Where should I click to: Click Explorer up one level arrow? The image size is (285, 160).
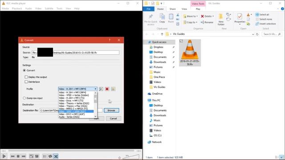(x=162, y=34)
